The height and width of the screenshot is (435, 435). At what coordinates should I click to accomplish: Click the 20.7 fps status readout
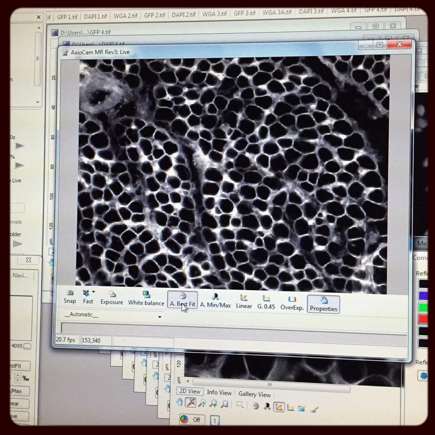pos(65,340)
